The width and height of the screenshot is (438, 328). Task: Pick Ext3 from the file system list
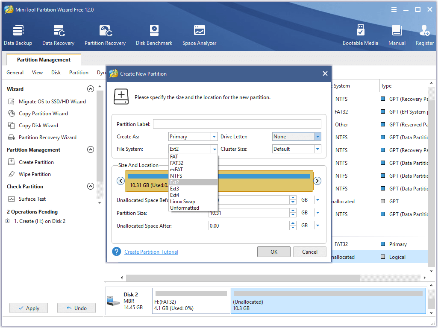point(193,189)
